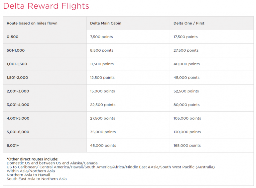Select the 6,001+ miles row label

click(14, 146)
